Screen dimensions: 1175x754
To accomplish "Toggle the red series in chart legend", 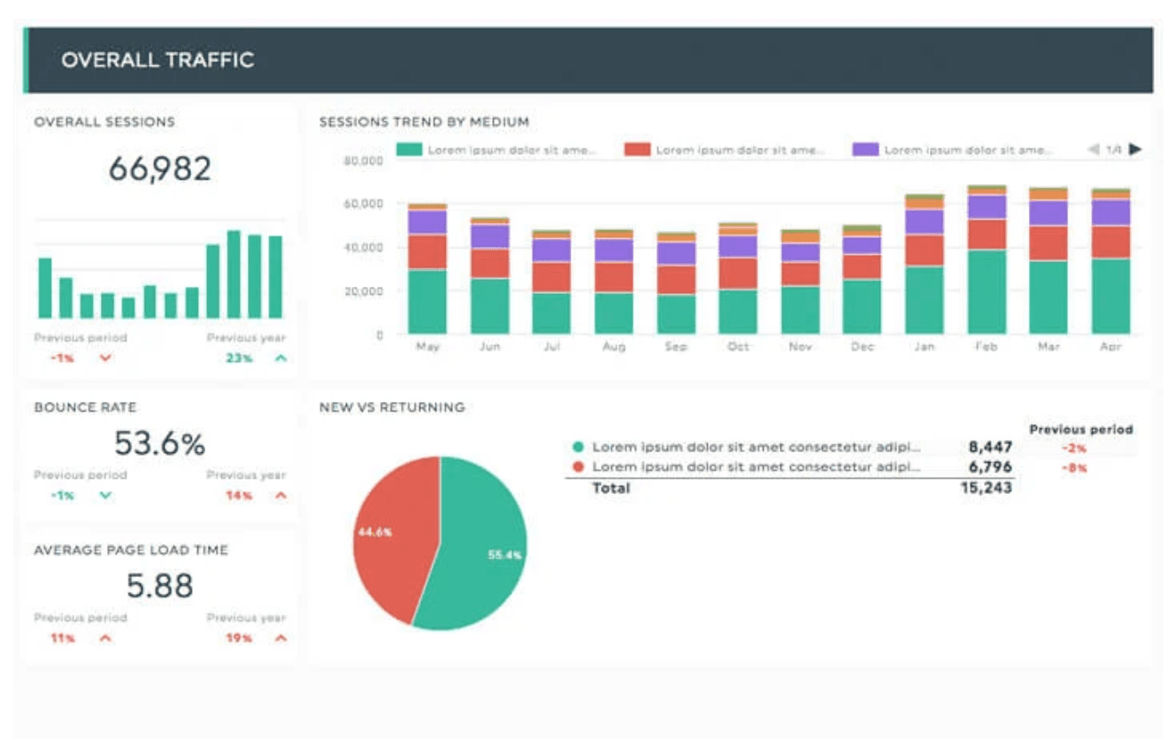I will [x=637, y=150].
